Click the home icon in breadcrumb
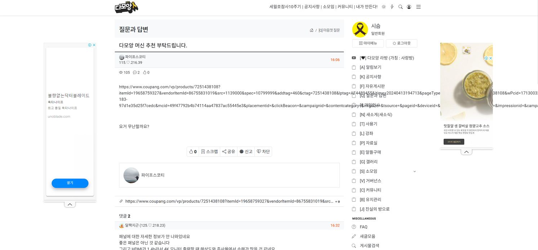The image size is (538, 250). (x=311, y=30)
